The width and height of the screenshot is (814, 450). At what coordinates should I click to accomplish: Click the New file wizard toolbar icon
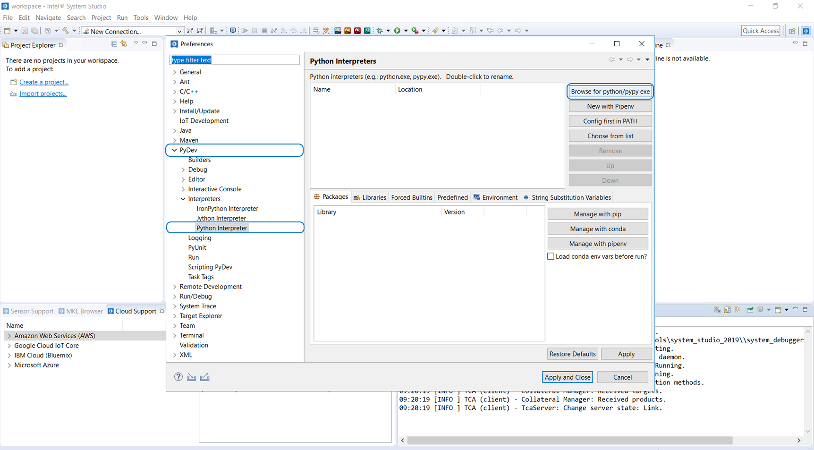click(7, 31)
